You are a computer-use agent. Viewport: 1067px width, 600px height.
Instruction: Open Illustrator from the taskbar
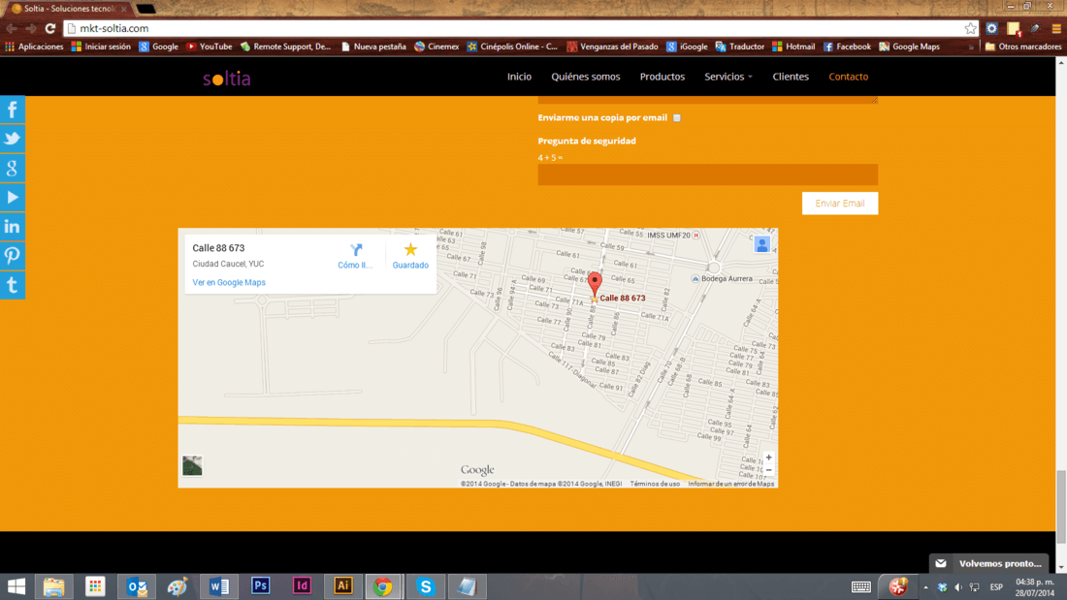click(x=343, y=585)
